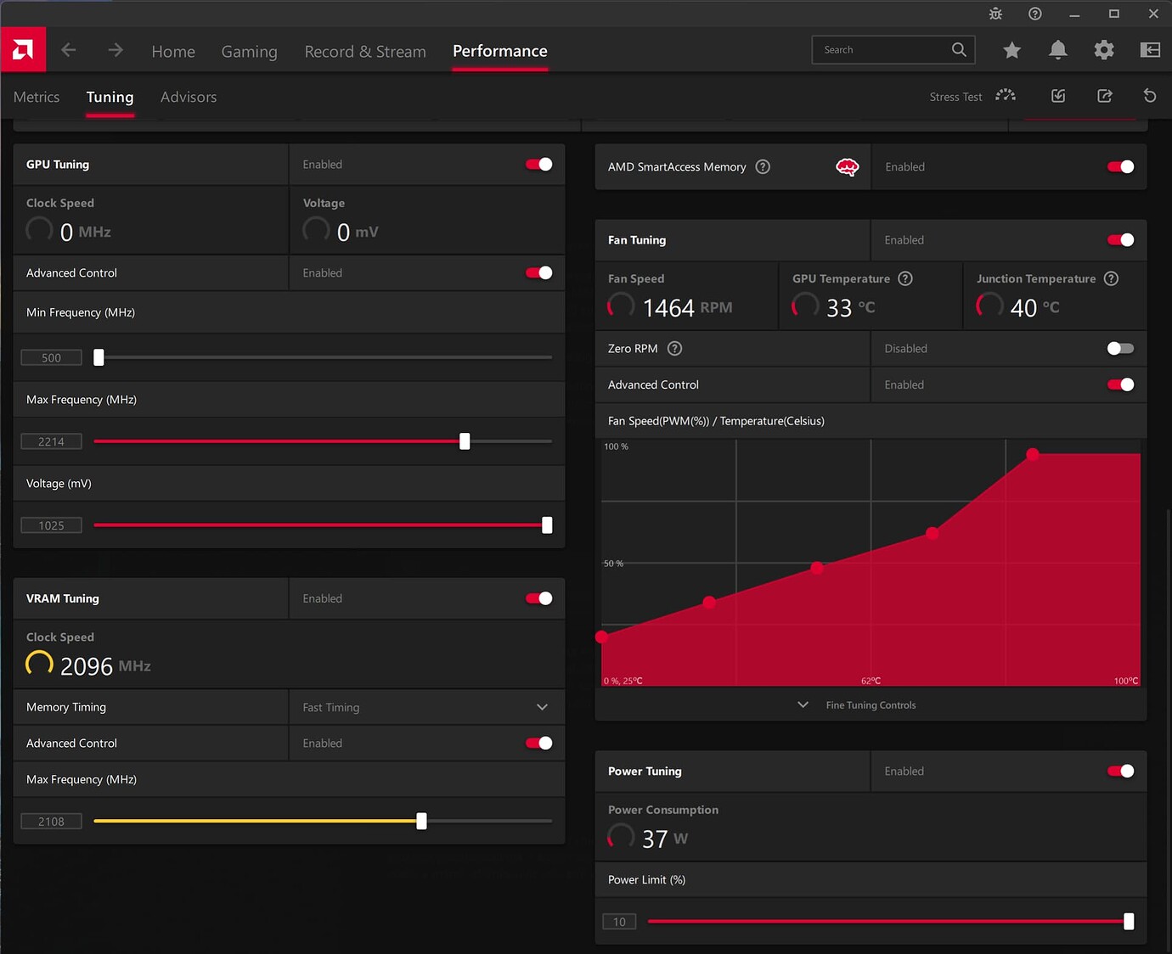The width and height of the screenshot is (1172, 954).
Task: Expand Fine Tuning Controls chevron
Action: [803, 704]
